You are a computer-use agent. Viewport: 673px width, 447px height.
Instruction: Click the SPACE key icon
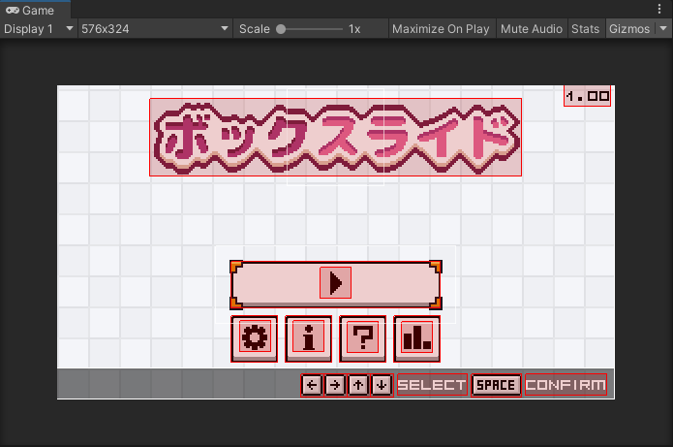point(496,385)
